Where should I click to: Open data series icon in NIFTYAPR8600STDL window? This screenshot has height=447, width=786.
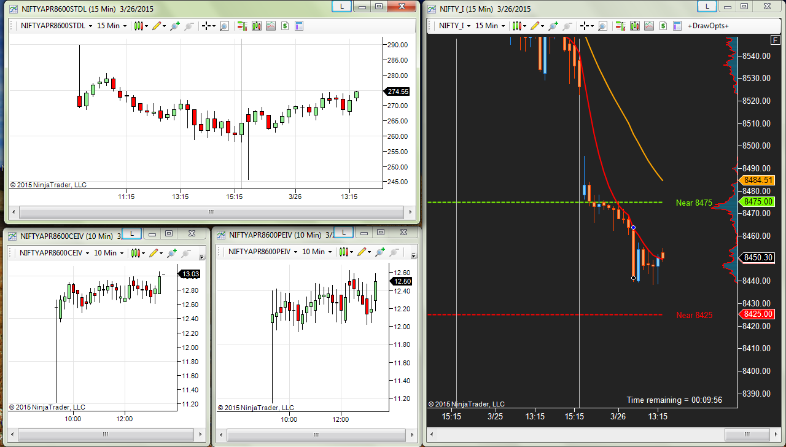click(257, 26)
